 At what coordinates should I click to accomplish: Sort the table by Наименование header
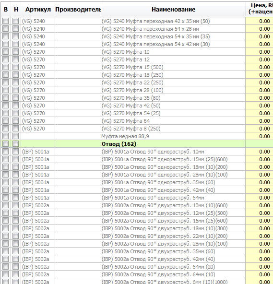pos(173,10)
